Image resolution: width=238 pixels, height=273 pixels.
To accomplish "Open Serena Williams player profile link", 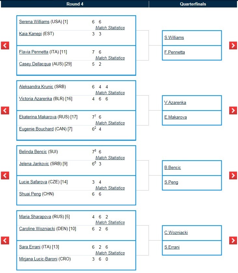I will click(34, 21).
